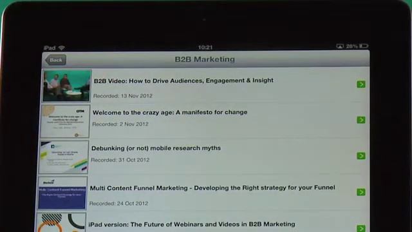Open thumbnail of Multi Content Funnel Marketing
The width and height of the screenshot is (412, 232).
pos(62,193)
